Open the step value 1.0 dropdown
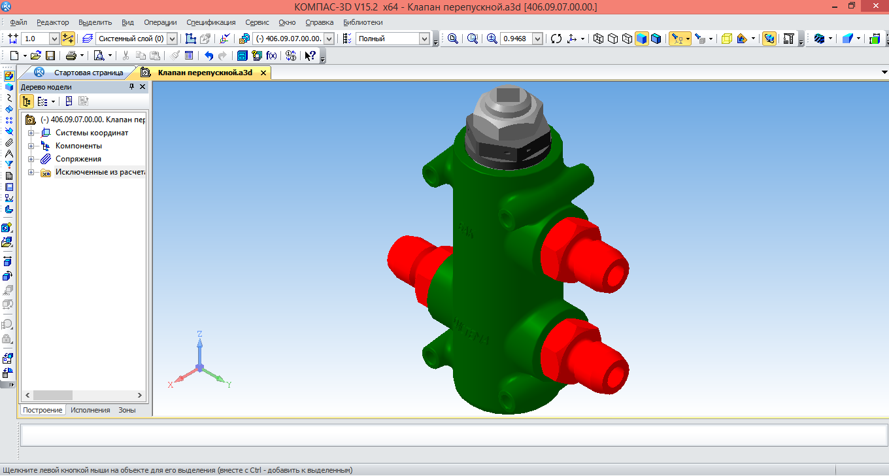 54,39
